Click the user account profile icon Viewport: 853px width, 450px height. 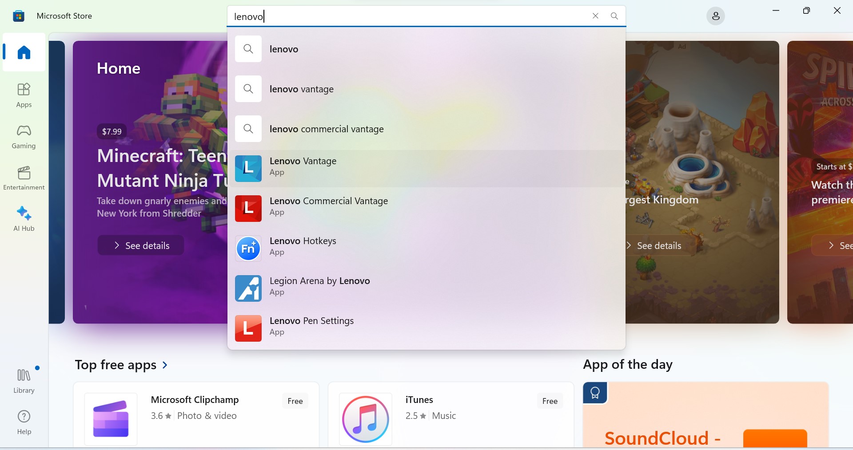pos(715,16)
